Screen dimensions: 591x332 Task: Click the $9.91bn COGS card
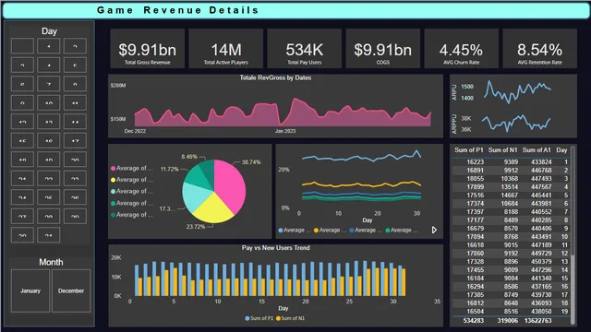(382, 49)
